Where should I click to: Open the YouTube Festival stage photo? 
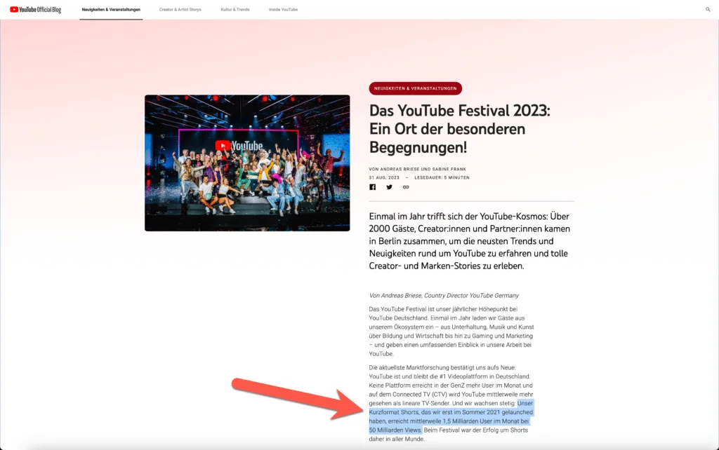point(247,163)
